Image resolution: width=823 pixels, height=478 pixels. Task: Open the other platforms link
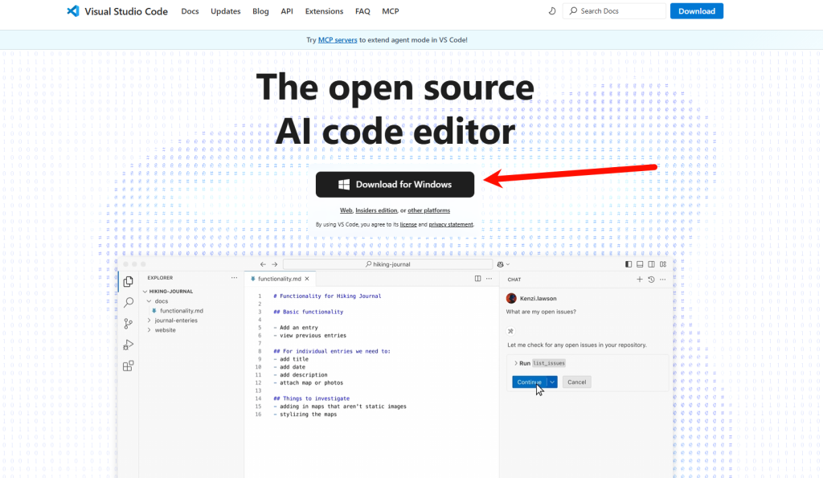point(429,210)
